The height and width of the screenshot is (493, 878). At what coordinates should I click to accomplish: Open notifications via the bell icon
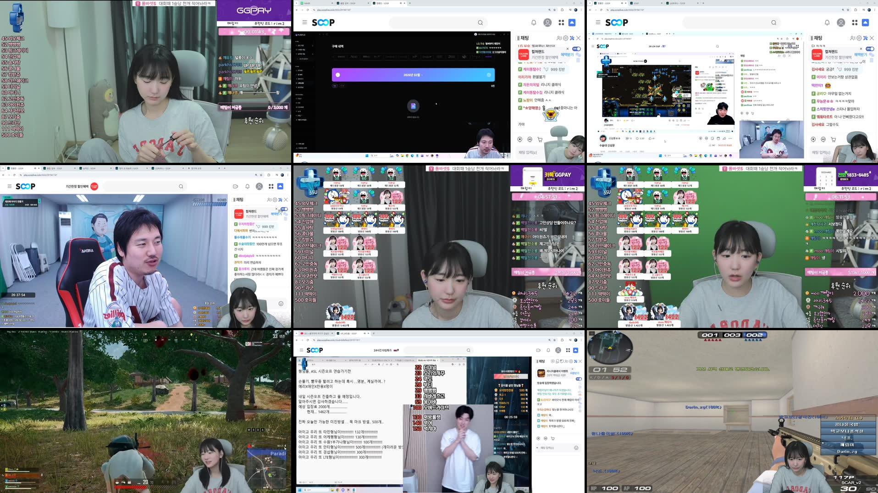[533, 22]
